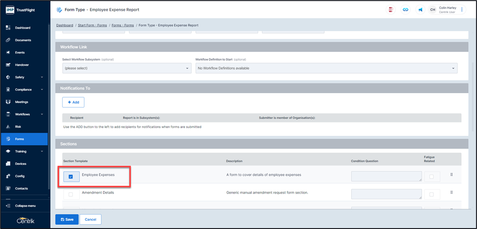The height and width of the screenshot is (229, 477).
Task: Click the Form Type page title icon
Action: (59, 10)
